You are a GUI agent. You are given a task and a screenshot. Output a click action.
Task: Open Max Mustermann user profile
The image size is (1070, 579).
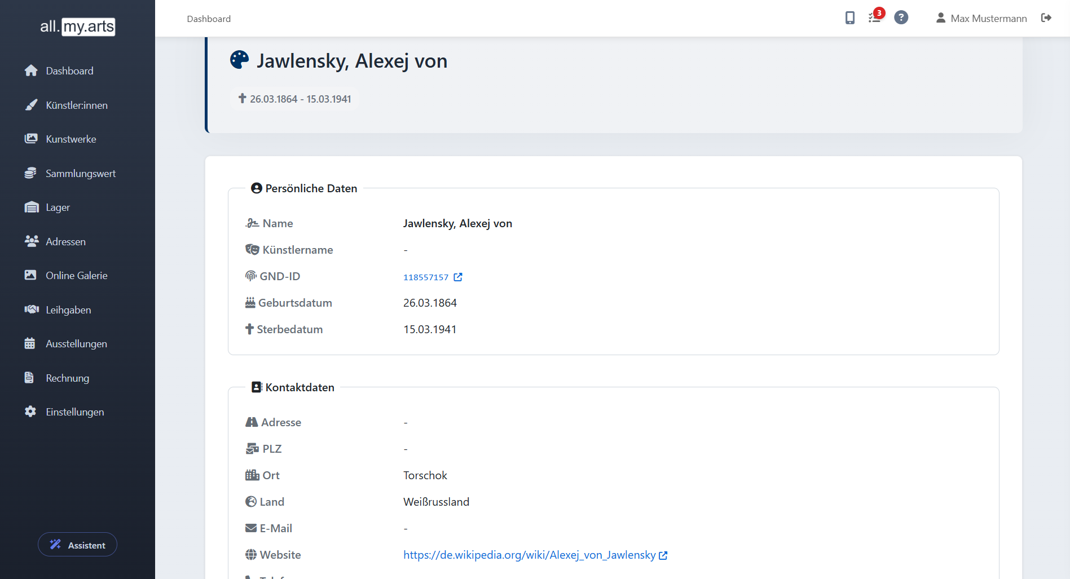point(981,19)
